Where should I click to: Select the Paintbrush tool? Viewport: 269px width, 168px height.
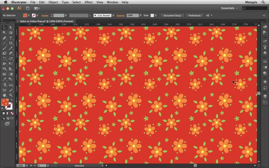click(x=4, y=48)
